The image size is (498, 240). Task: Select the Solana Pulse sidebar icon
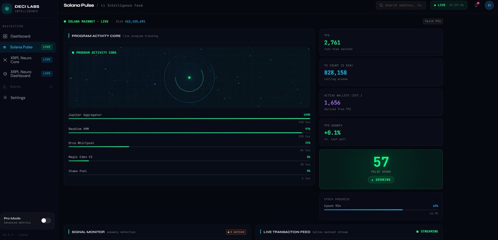(5, 47)
